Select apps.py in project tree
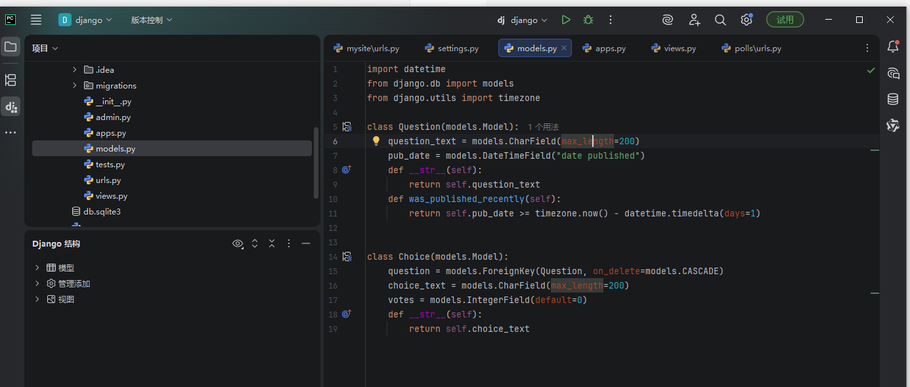This screenshot has height=387, width=910. (x=111, y=132)
